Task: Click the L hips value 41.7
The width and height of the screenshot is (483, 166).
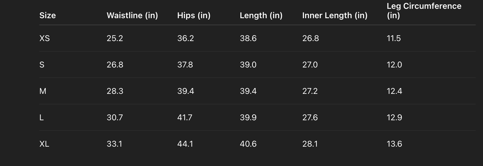Action: [x=185, y=118]
